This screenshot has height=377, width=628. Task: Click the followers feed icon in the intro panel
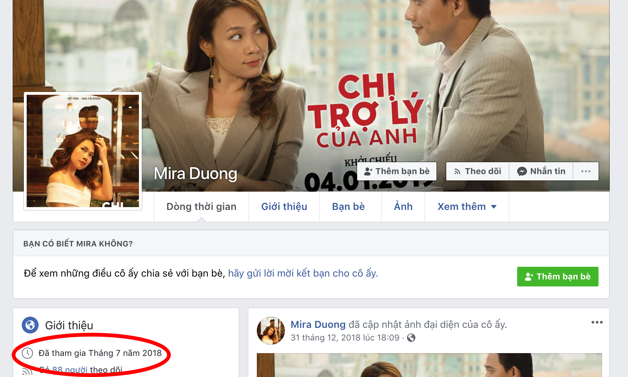pos(27,371)
